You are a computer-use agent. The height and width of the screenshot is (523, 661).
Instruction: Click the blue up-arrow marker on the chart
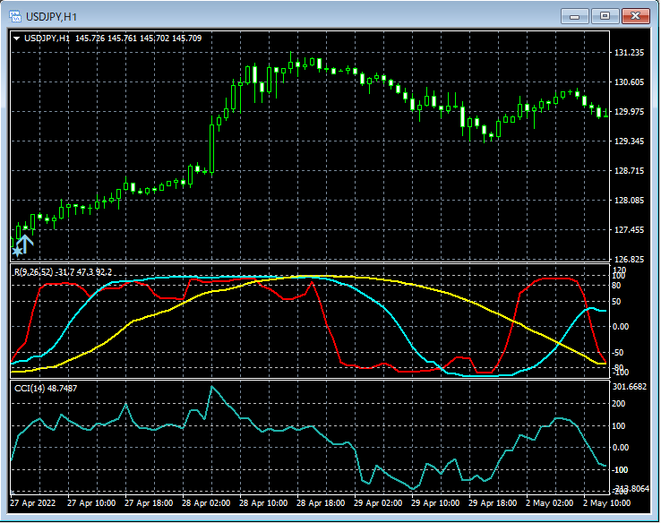pyautogui.click(x=25, y=244)
